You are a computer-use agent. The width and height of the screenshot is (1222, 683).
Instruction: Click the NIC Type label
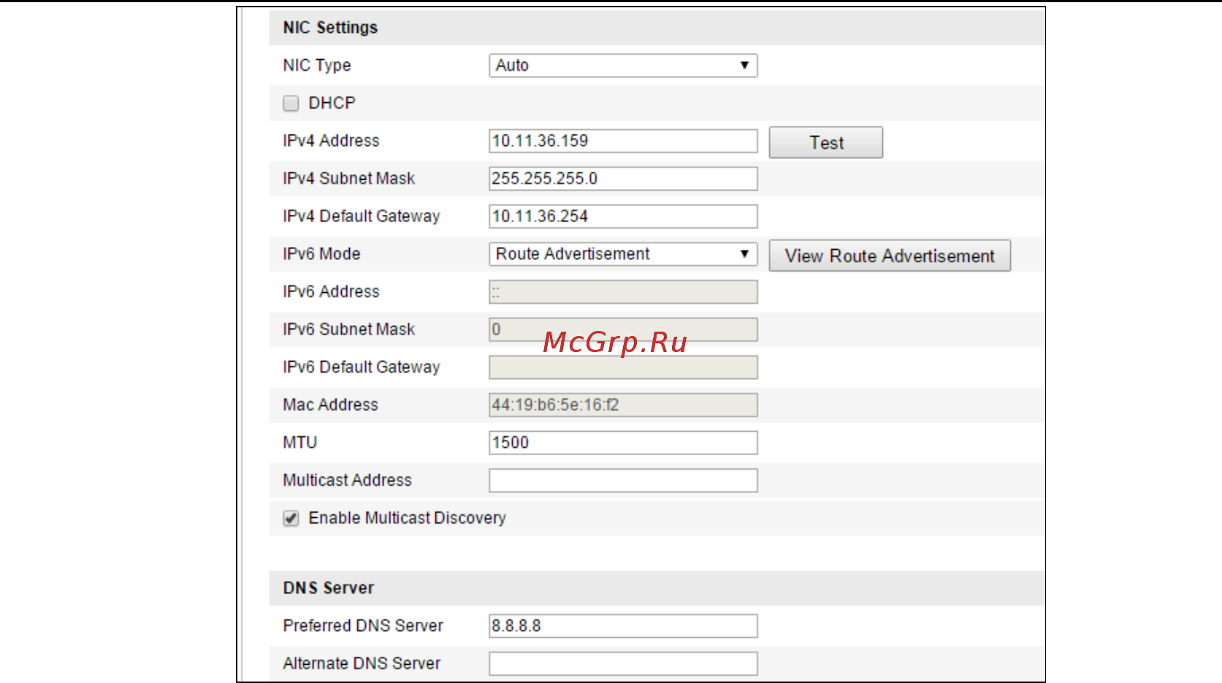pos(316,66)
